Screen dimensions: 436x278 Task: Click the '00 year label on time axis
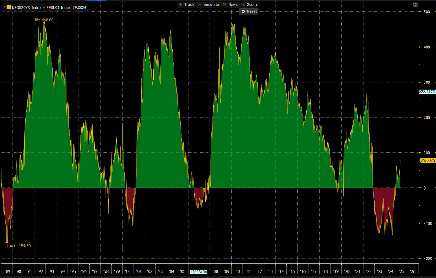128,271
